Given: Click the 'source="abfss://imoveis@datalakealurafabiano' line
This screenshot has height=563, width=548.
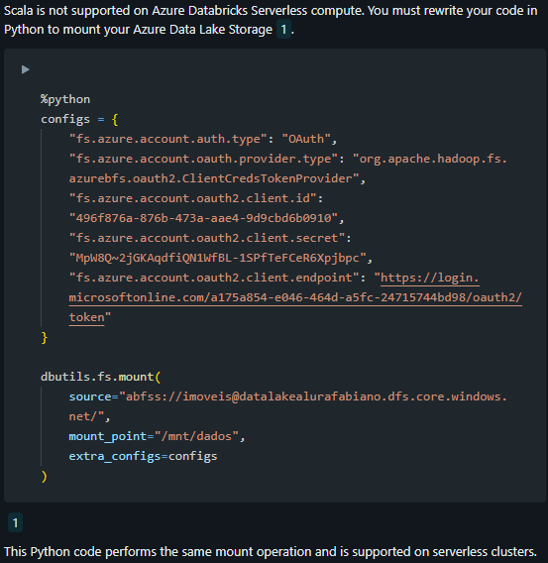Looking at the screenshot, I should pyautogui.click(x=287, y=396).
